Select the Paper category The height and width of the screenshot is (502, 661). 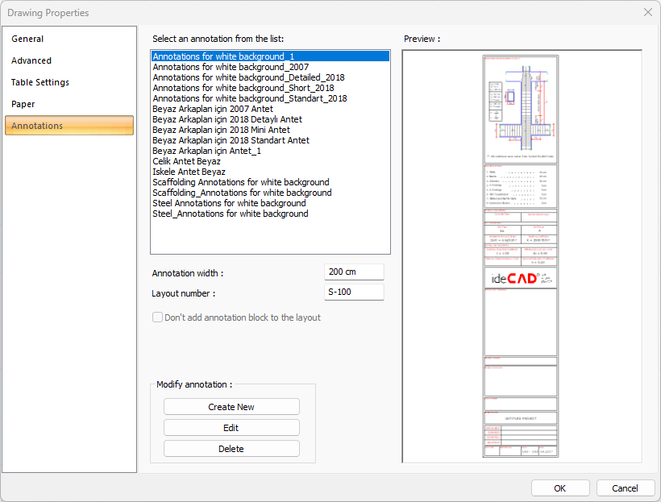23,104
